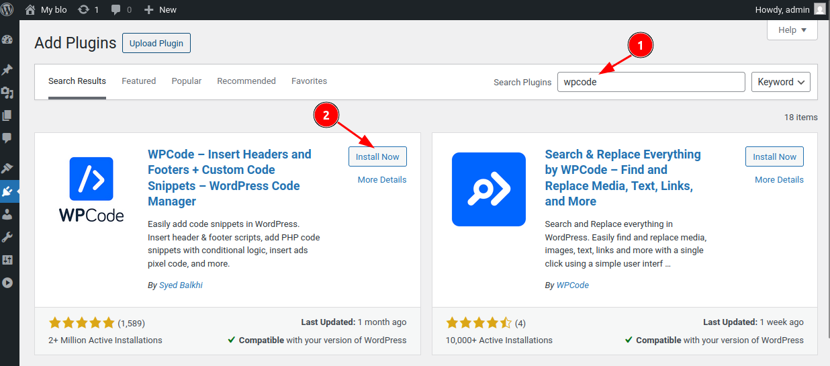Open Plugins sidebar plug icon
Viewport: 830px width, 366px height.
tap(7, 191)
